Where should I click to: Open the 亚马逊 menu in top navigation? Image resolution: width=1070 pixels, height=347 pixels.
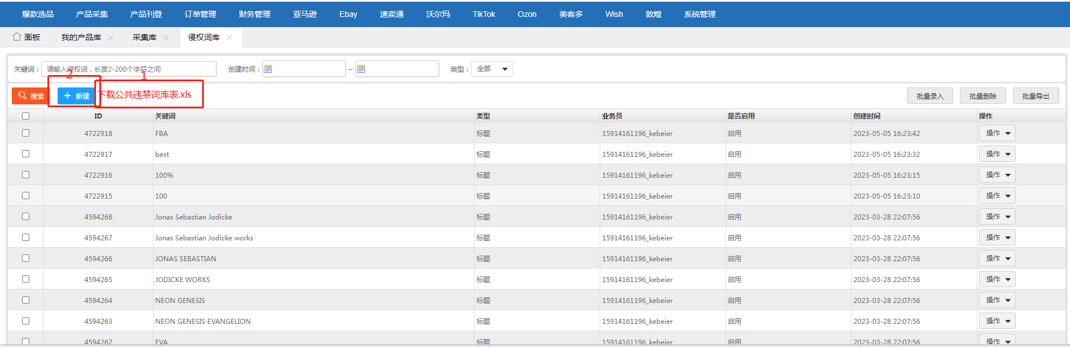click(305, 14)
